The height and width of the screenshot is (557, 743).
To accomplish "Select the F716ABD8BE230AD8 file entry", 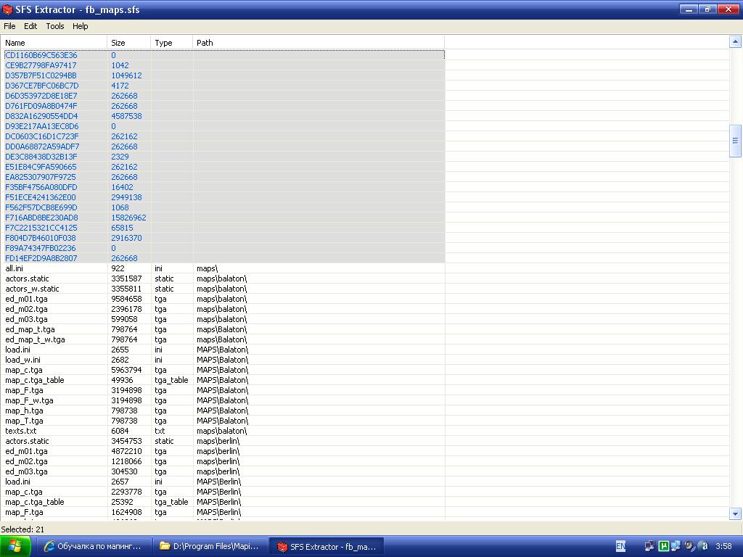I will [41, 218].
